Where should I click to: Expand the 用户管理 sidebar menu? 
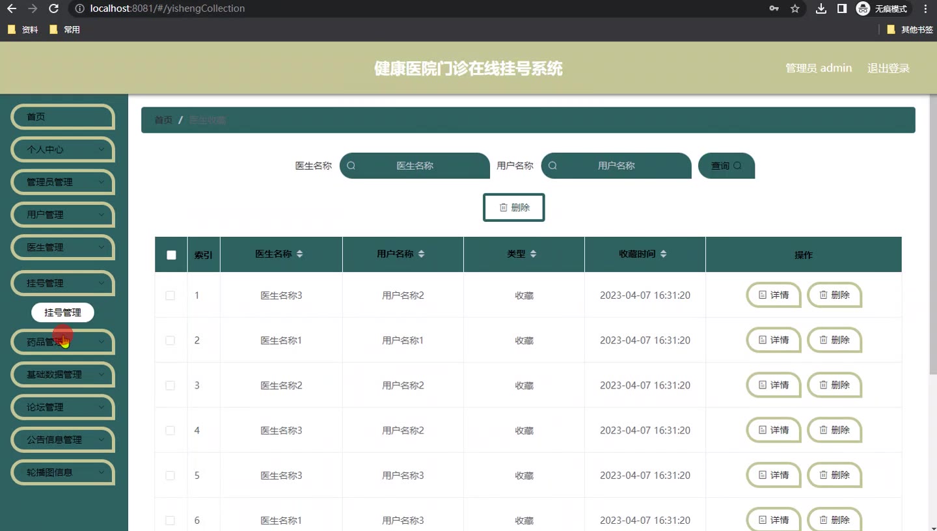pyautogui.click(x=63, y=215)
